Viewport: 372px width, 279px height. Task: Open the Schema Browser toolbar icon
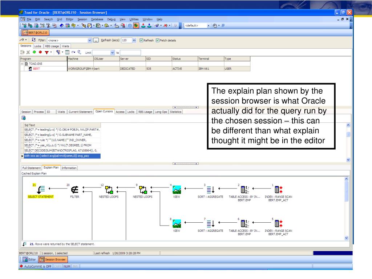point(30,25)
